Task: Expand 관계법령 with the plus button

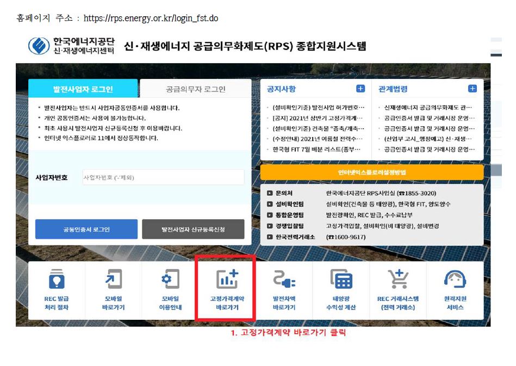Action: [472, 89]
